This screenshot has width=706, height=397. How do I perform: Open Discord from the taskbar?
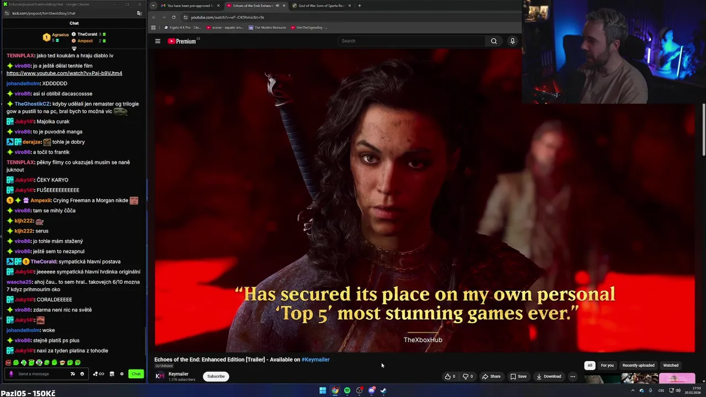[371, 390]
